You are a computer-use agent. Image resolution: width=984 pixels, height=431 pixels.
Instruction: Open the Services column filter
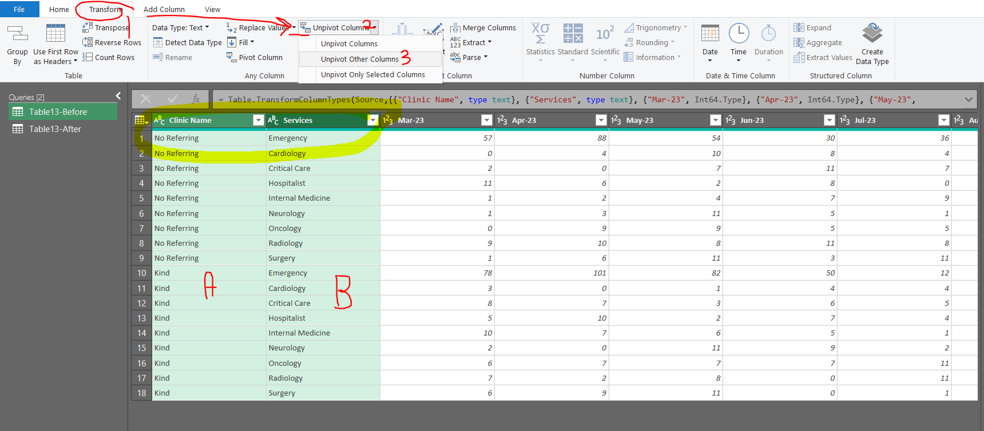372,120
